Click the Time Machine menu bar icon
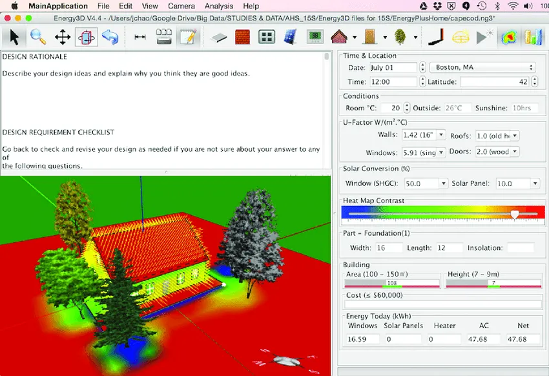This screenshot has height=376, width=549. [482, 6]
